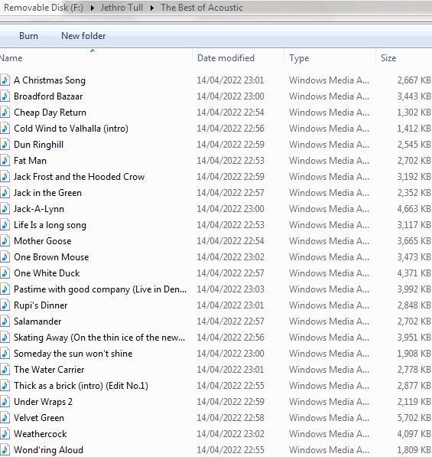This screenshot has height=457, width=432.
Task: Select Thick as a brick (intro) (Edit No.1)
Action: (81, 386)
